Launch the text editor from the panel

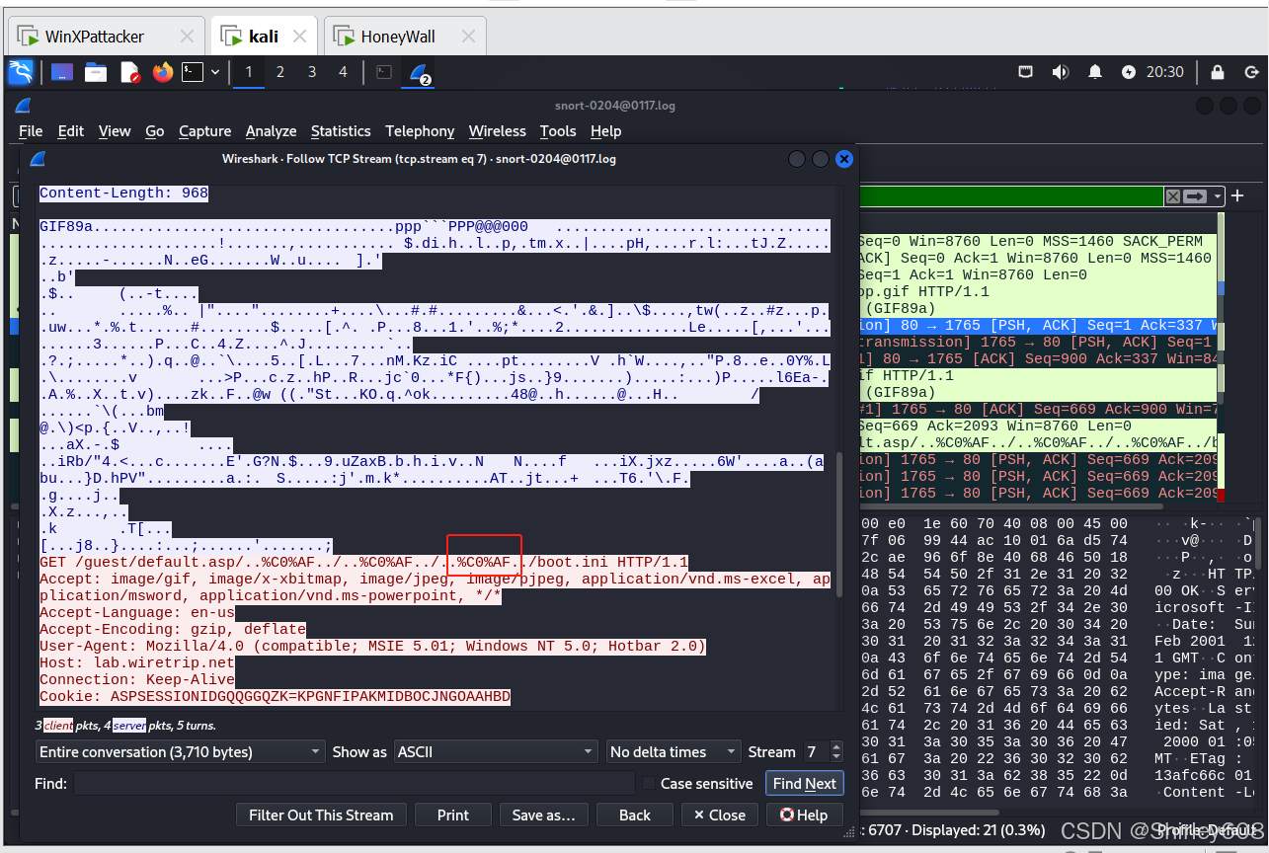(129, 72)
